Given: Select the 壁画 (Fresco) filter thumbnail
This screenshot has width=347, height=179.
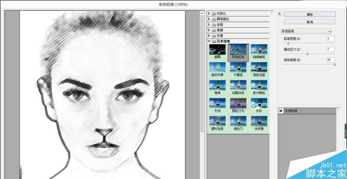Looking at the screenshot, I should tap(218, 49).
